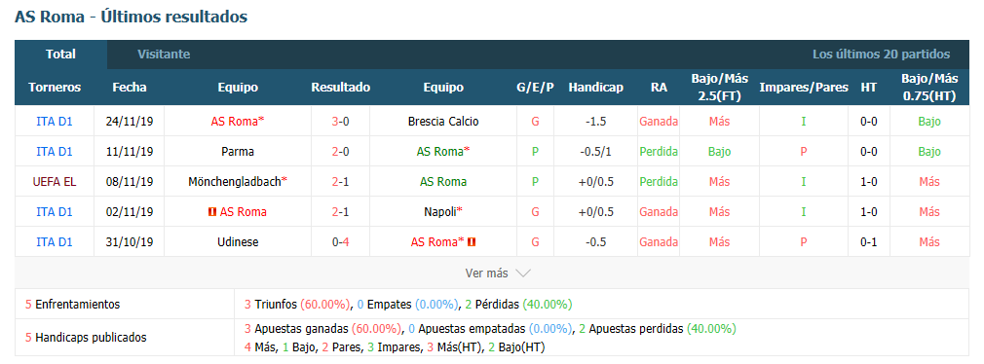The image size is (984, 364).
Task: Open Mönchengladbach team link
Action: point(238,182)
